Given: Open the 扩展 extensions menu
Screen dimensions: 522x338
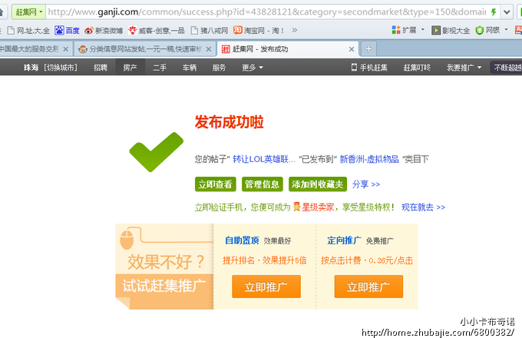Looking at the screenshot, I should pyautogui.click(x=404, y=30).
